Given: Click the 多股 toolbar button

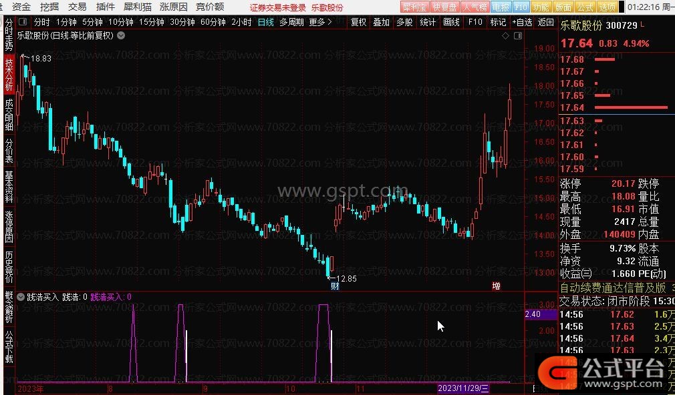Looking at the screenshot, I should pos(404,22).
